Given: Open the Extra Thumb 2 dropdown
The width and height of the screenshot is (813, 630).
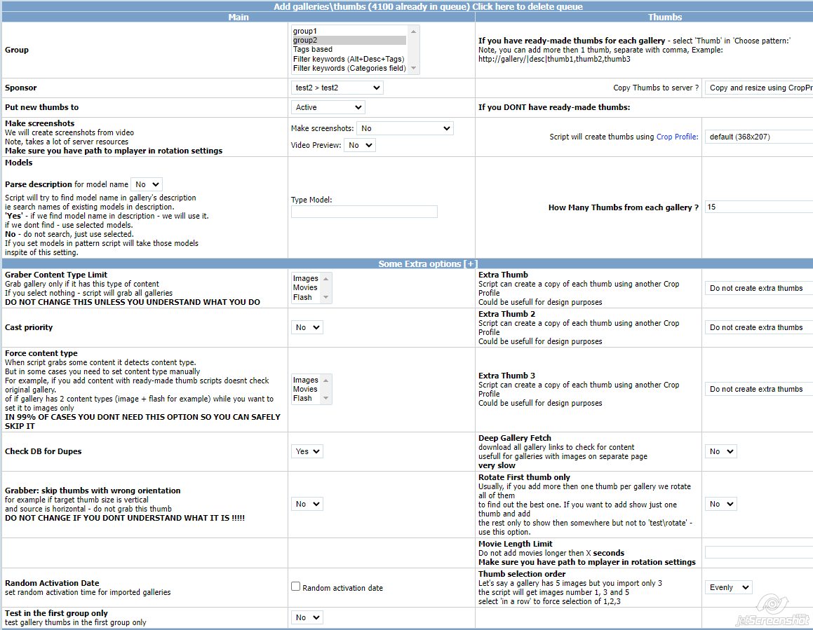Looking at the screenshot, I should 759,327.
